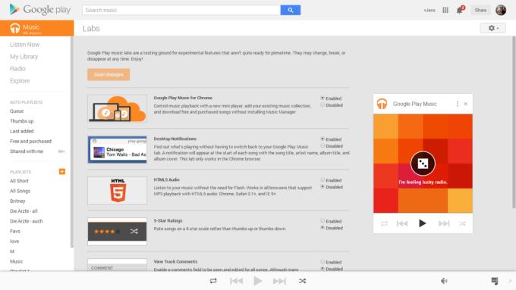516x290 pixels.
Task: Open Listen Now
Action: click(x=25, y=45)
